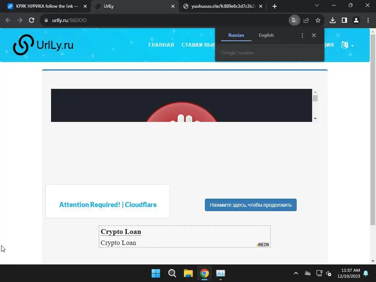Switch to the yuuhuuuu.site tab
The height and width of the screenshot is (282, 376).
coord(223,6)
